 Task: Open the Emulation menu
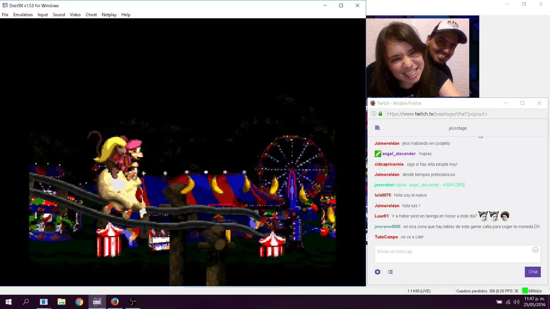click(x=23, y=15)
